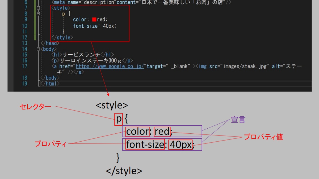Click the red color swatch preview
Viewport: 319px width, 179px height.
tap(94, 20)
